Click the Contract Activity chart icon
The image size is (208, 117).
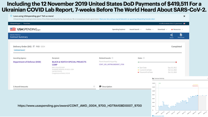[x=153, y=78]
